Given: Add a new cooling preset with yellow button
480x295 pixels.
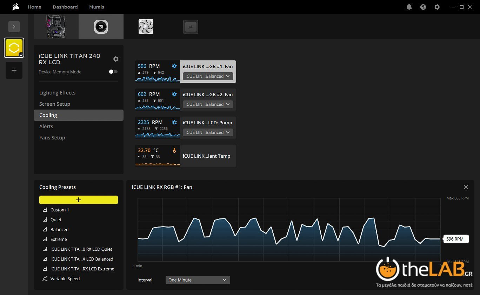Looking at the screenshot, I should click(x=79, y=200).
